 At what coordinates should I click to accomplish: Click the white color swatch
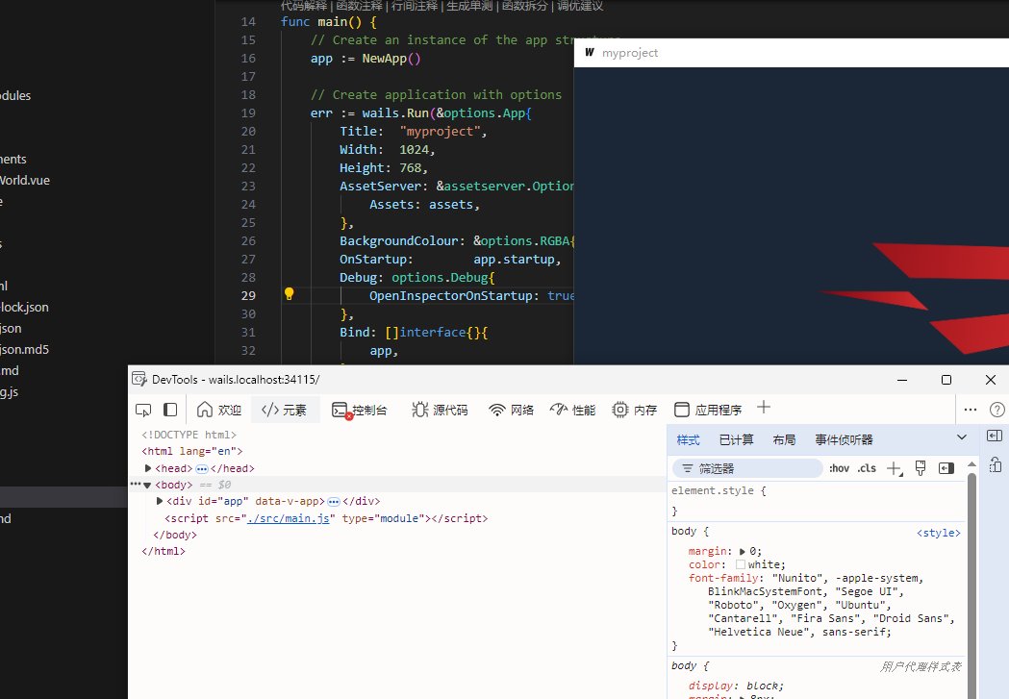[741, 564]
